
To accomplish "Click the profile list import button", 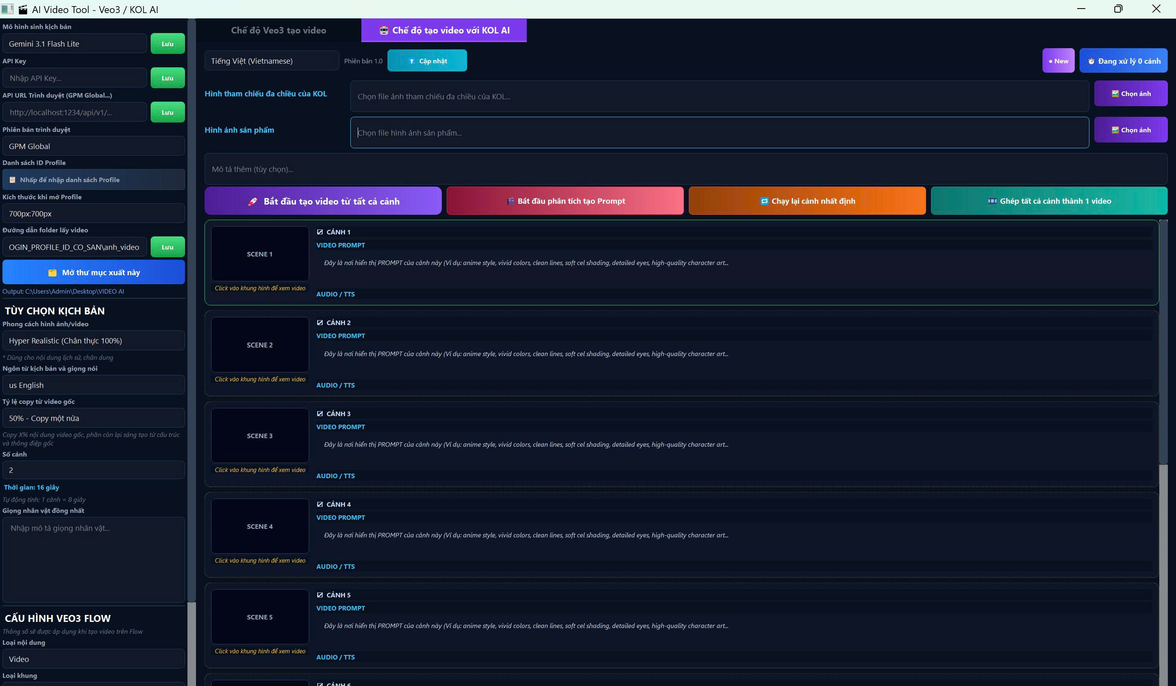I will coord(94,180).
